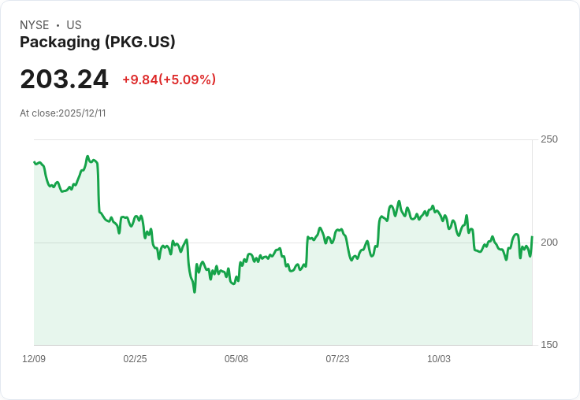Click the starting point of the price line
Screen dimensions: 580x400
pos(34,162)
